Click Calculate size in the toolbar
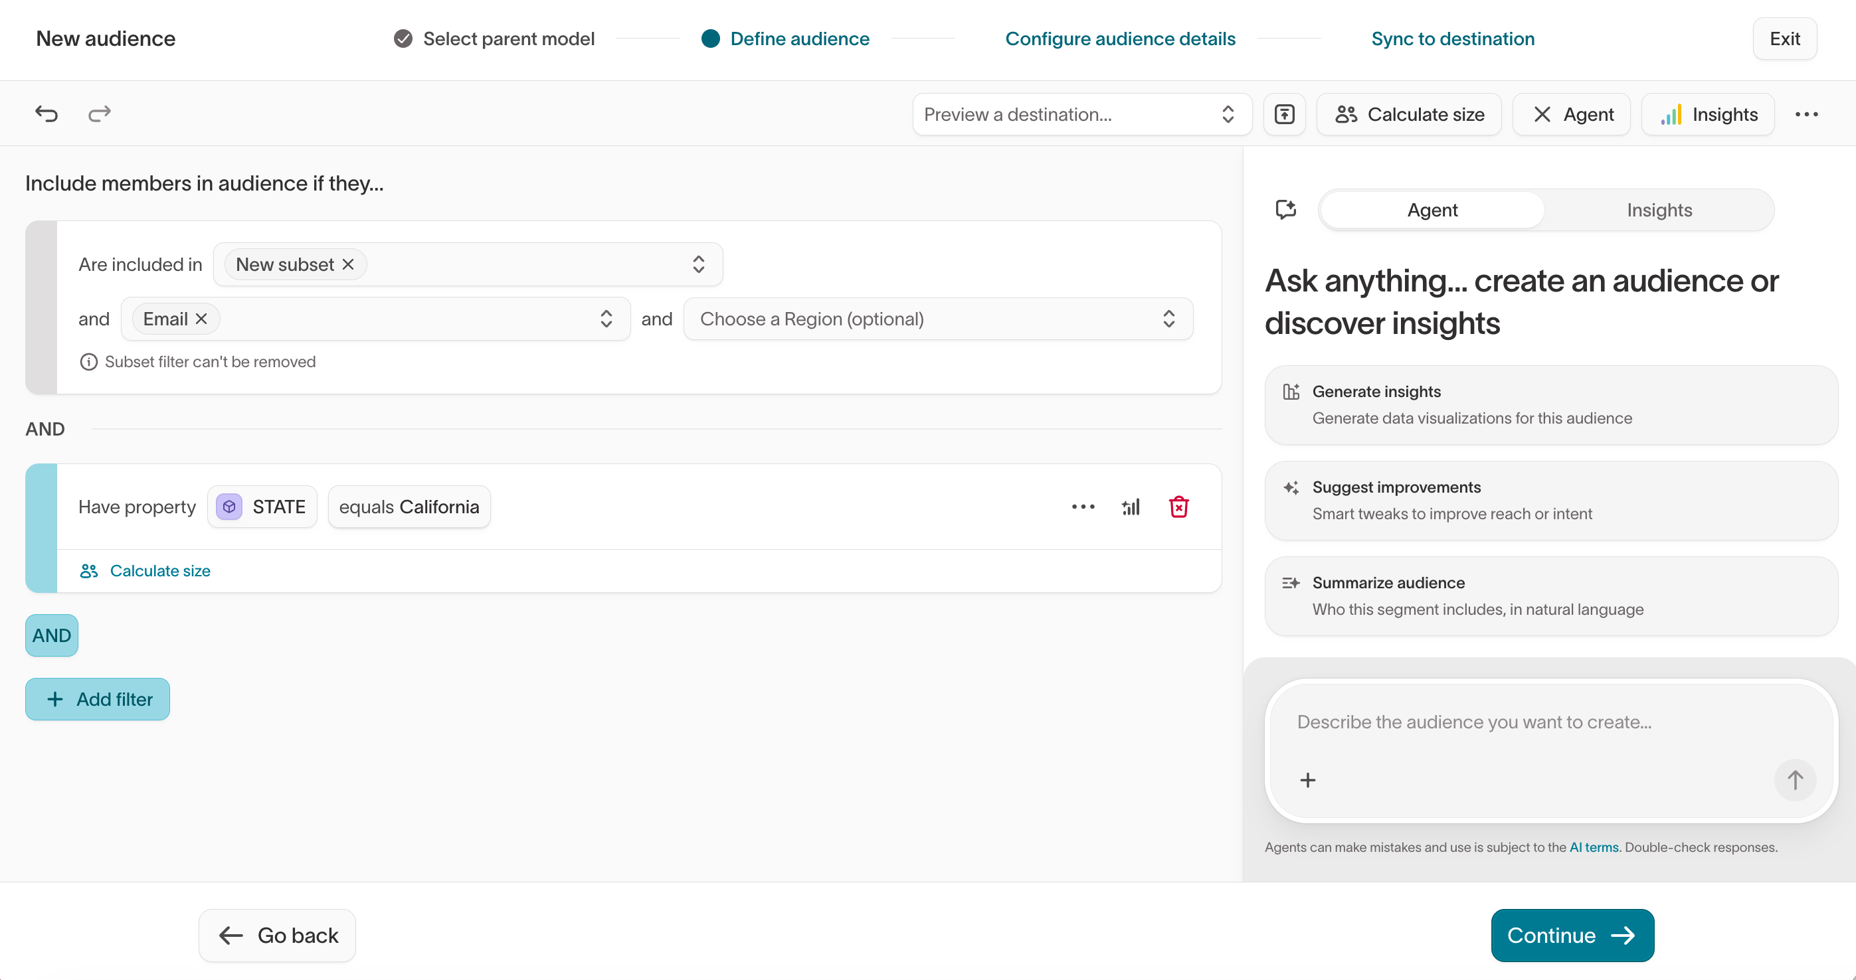This screenshot has width=1856, height=980. pos(1408,114)
